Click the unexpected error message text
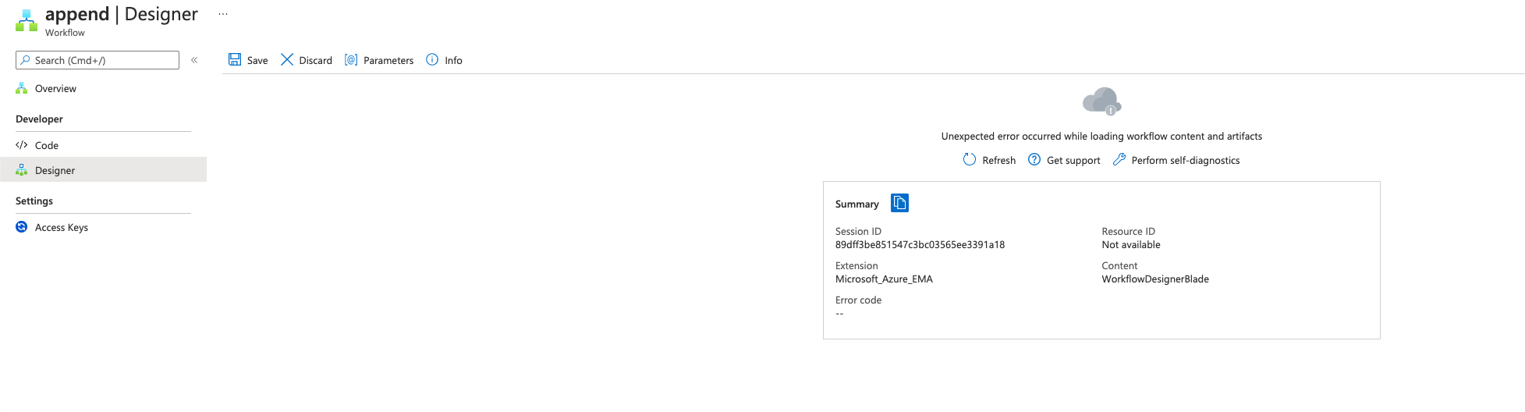Screen dimensions: 1525x412 (x=1101, y=136)
